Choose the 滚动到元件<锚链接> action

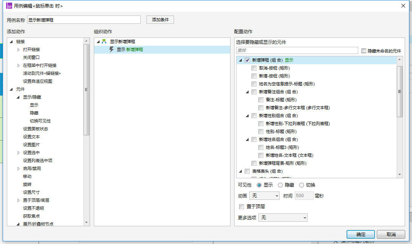coord(42,73)
